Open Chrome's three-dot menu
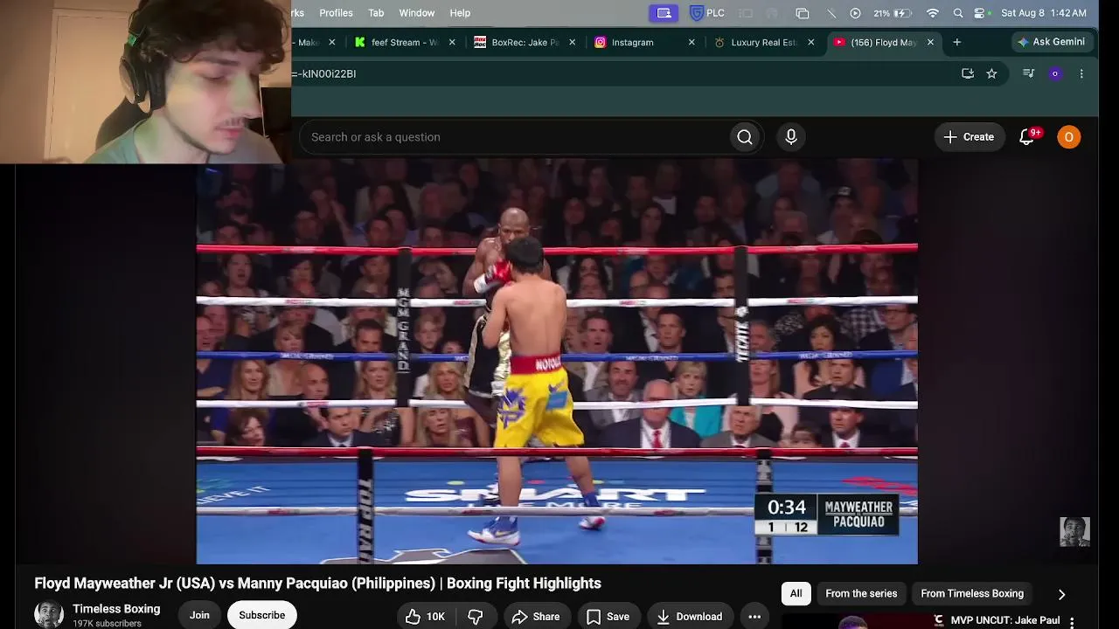Image resolution: width=1119 pixels, height=629 pixels. coord(1081,74)
